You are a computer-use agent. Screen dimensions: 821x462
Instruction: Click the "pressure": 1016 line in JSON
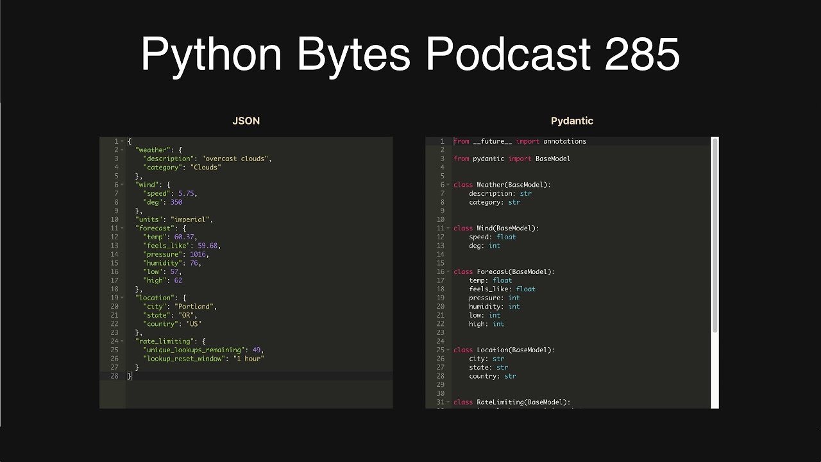(x=176, y=254)
